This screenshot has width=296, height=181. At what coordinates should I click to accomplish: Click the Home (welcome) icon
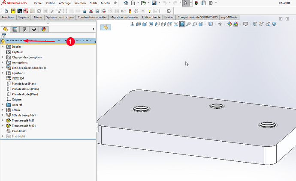(x=126, y=3)
